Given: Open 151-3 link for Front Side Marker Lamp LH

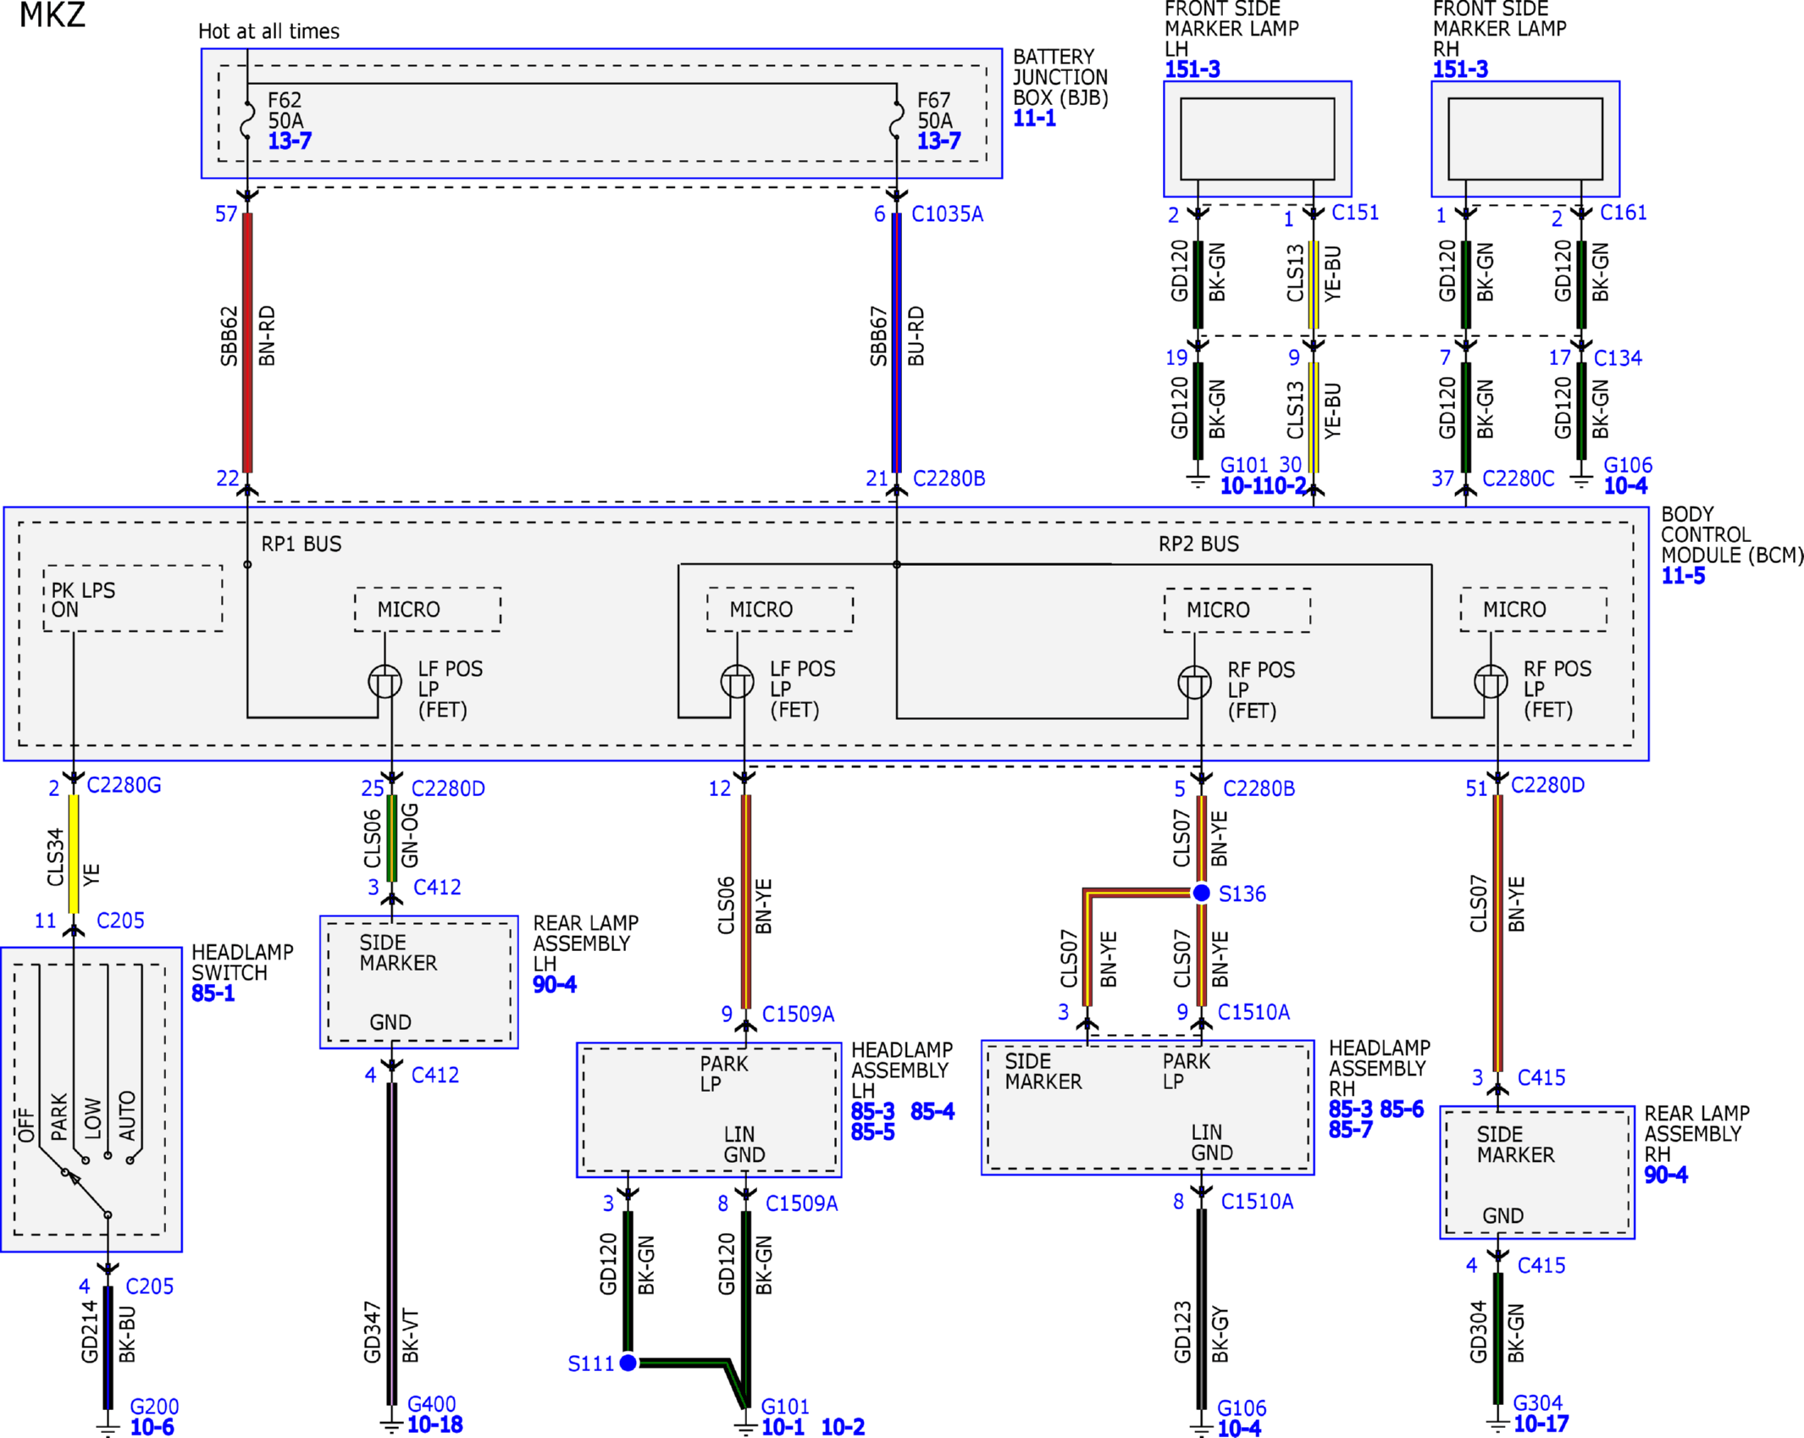Looking at the screenshot, I should 1192,69.
